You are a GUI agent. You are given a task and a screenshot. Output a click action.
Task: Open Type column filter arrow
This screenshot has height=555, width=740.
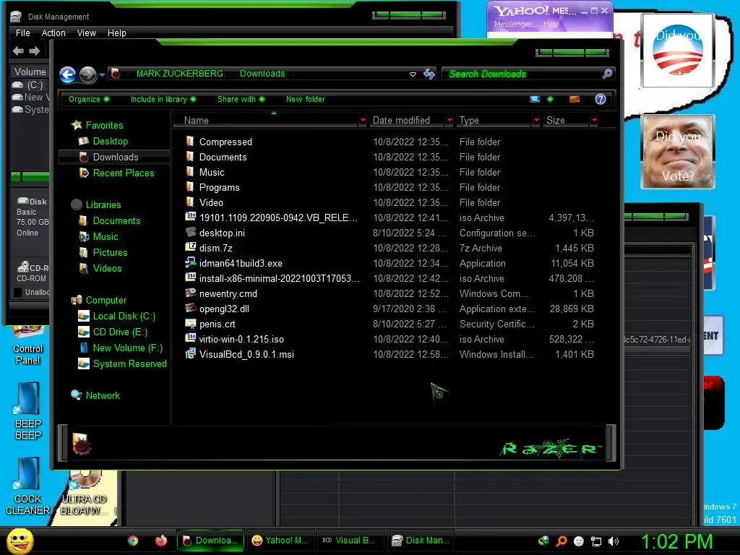pos(536,121)
